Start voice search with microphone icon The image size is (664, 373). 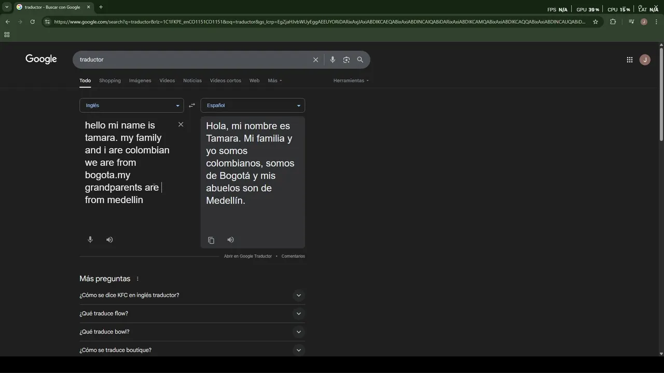(333, 60)
